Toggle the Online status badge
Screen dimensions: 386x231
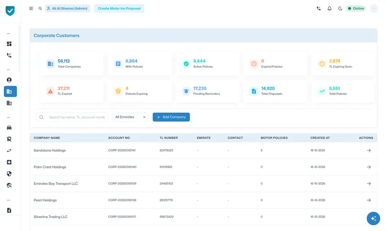coord(356,8)
